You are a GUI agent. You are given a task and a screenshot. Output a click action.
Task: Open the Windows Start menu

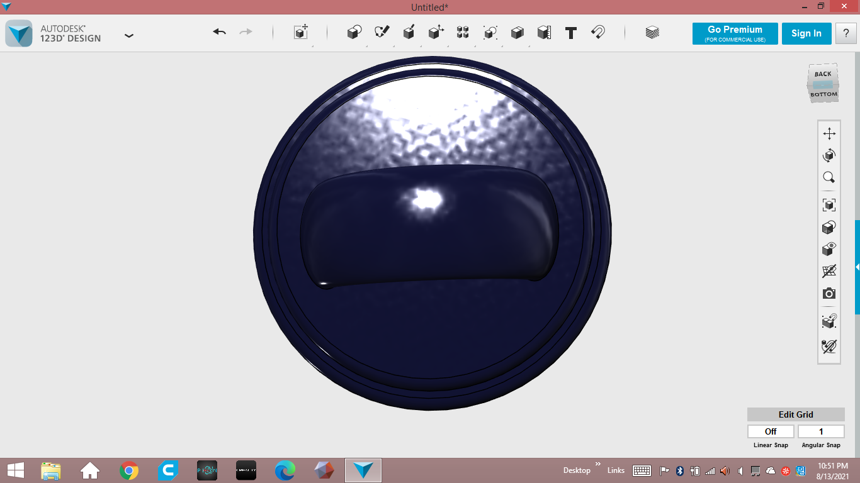point(16,470)
